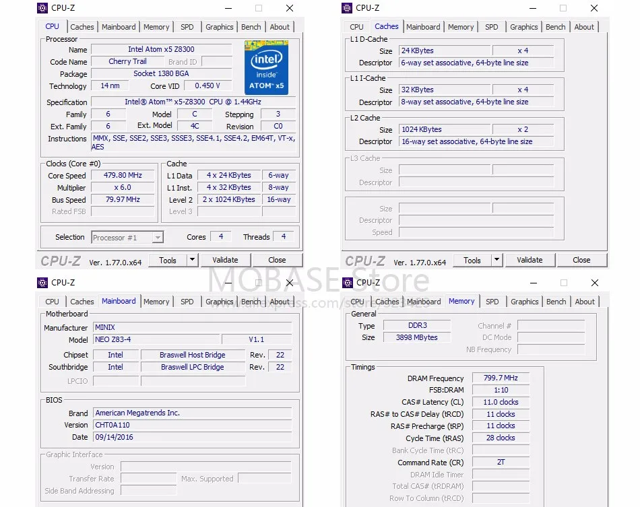The height and width of the screenshot is (507, 640).
Task: Click CAS# Latency value 11.0 clocks
Action: click(501, 402)
